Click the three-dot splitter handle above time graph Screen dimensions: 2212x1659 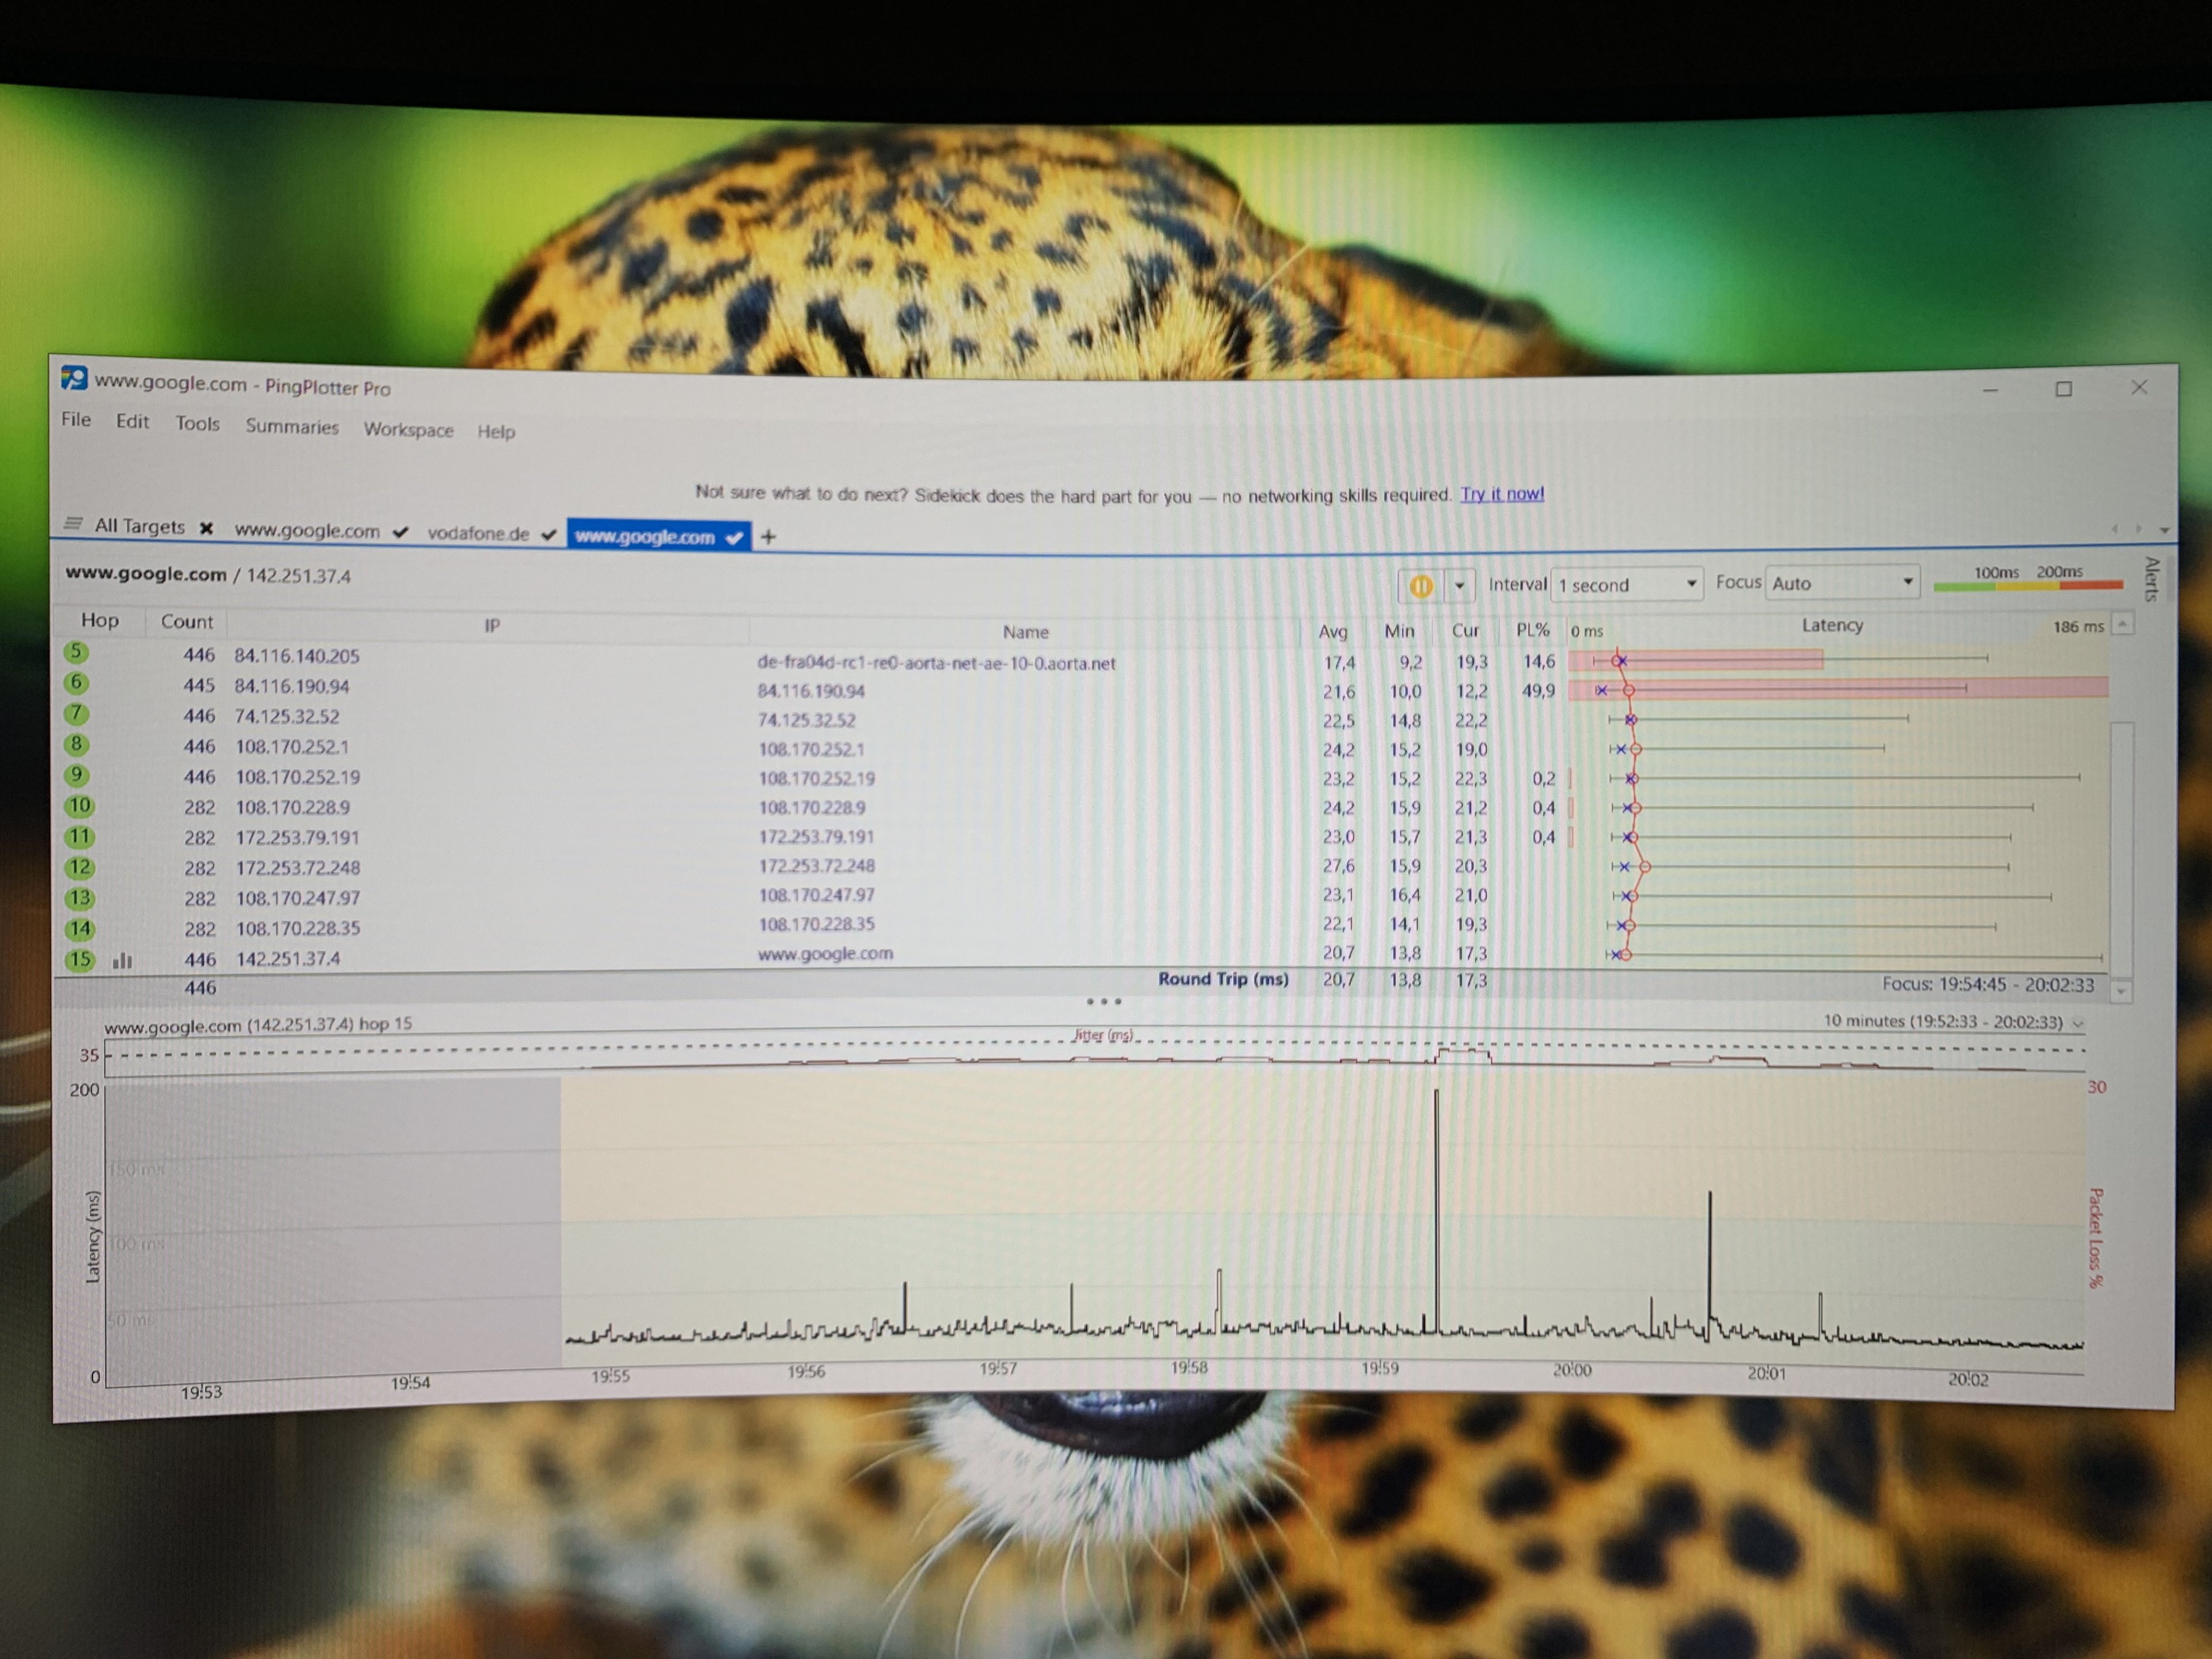[x=1104, y=1001]
